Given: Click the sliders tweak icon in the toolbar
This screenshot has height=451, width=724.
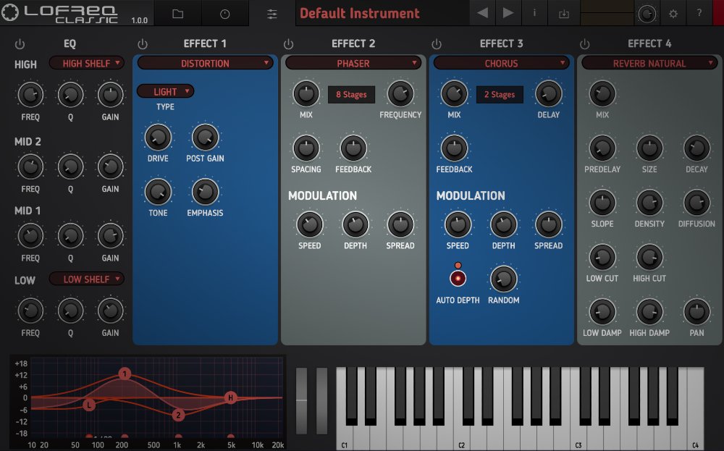Looking at the screenshot, I should click(x=271, y=12).
